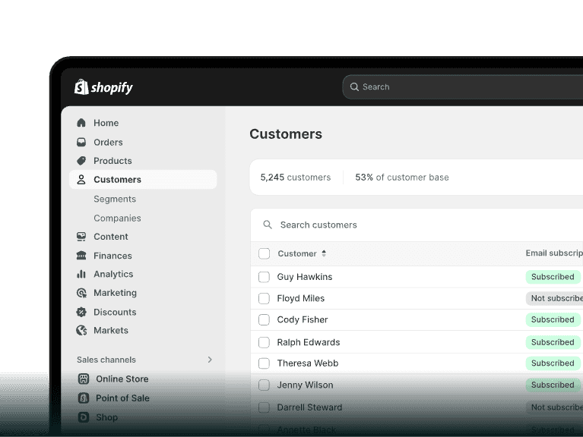Check the Ralph Edwards row checkbox
This screenshot has height=437, width=583.
(x=264, y=342)
